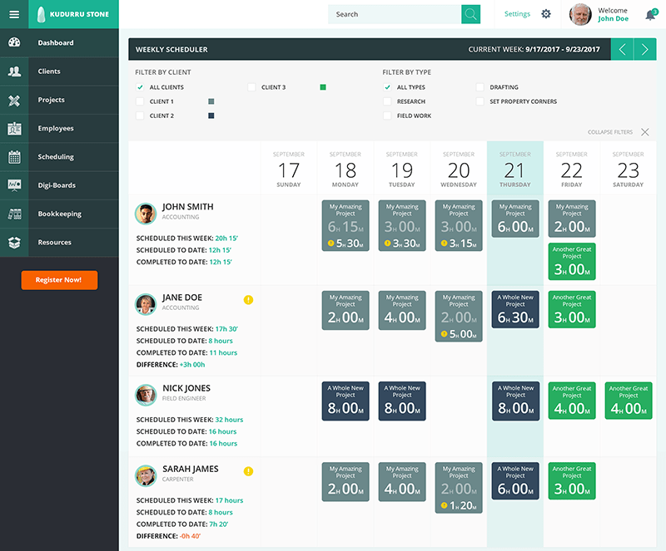Click Sarah James's yellow warning icon
Image resolution: width=666 pixels, height=551 pixels.
point(248,471)
